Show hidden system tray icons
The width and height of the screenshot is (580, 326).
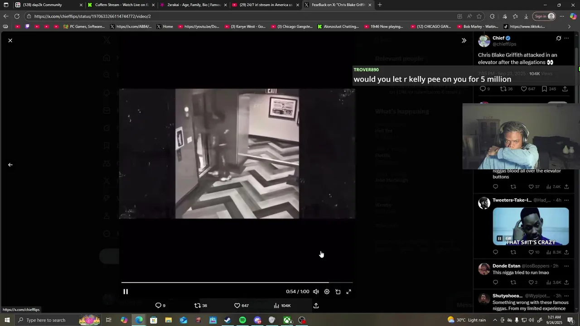click(x=495, y=320)
